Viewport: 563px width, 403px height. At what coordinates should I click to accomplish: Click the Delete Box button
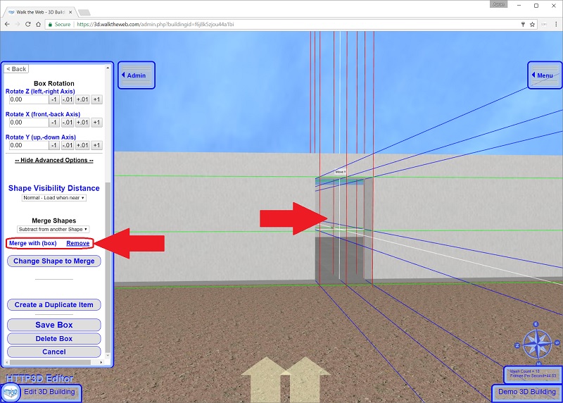click(54, 339)
